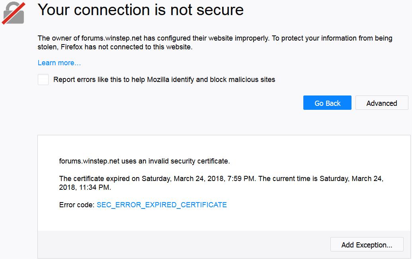
Task: Click the "7:59 PM" expiry time text
Action: (240, 179)
